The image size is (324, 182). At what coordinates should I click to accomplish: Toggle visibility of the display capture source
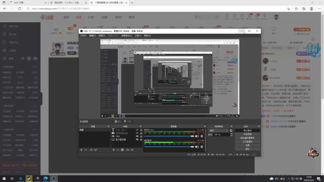137,140
